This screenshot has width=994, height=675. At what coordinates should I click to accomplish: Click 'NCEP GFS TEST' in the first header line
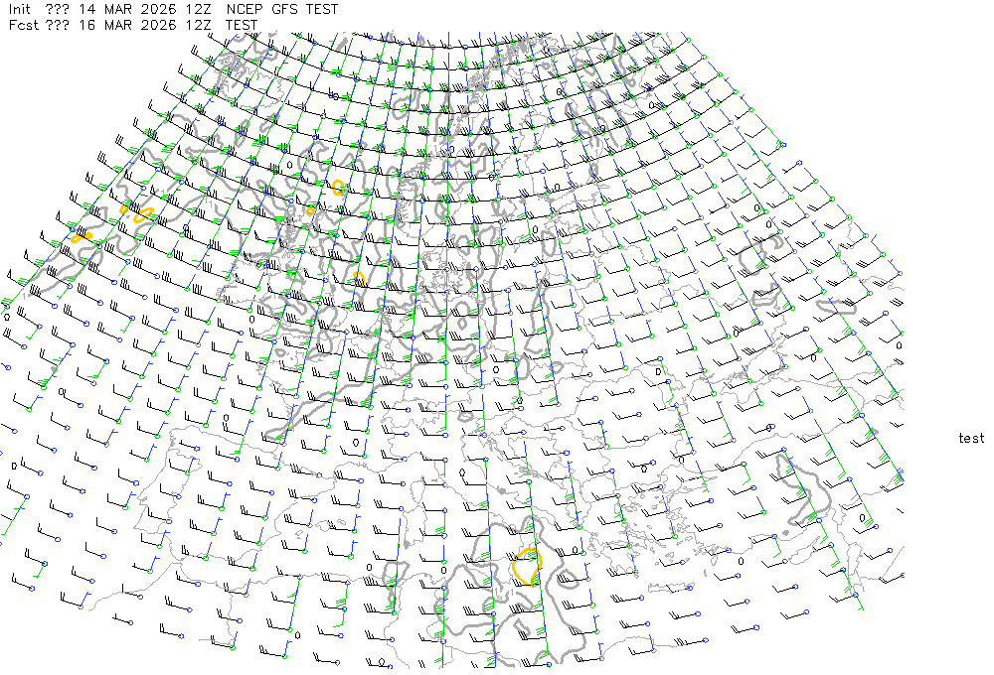282,9
